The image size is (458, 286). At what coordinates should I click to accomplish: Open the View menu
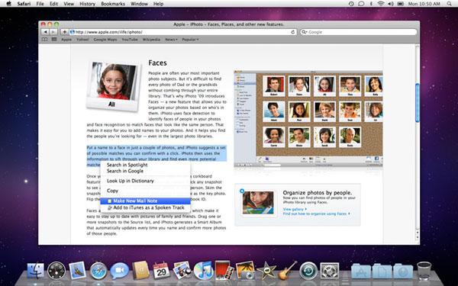coord(69,4)
